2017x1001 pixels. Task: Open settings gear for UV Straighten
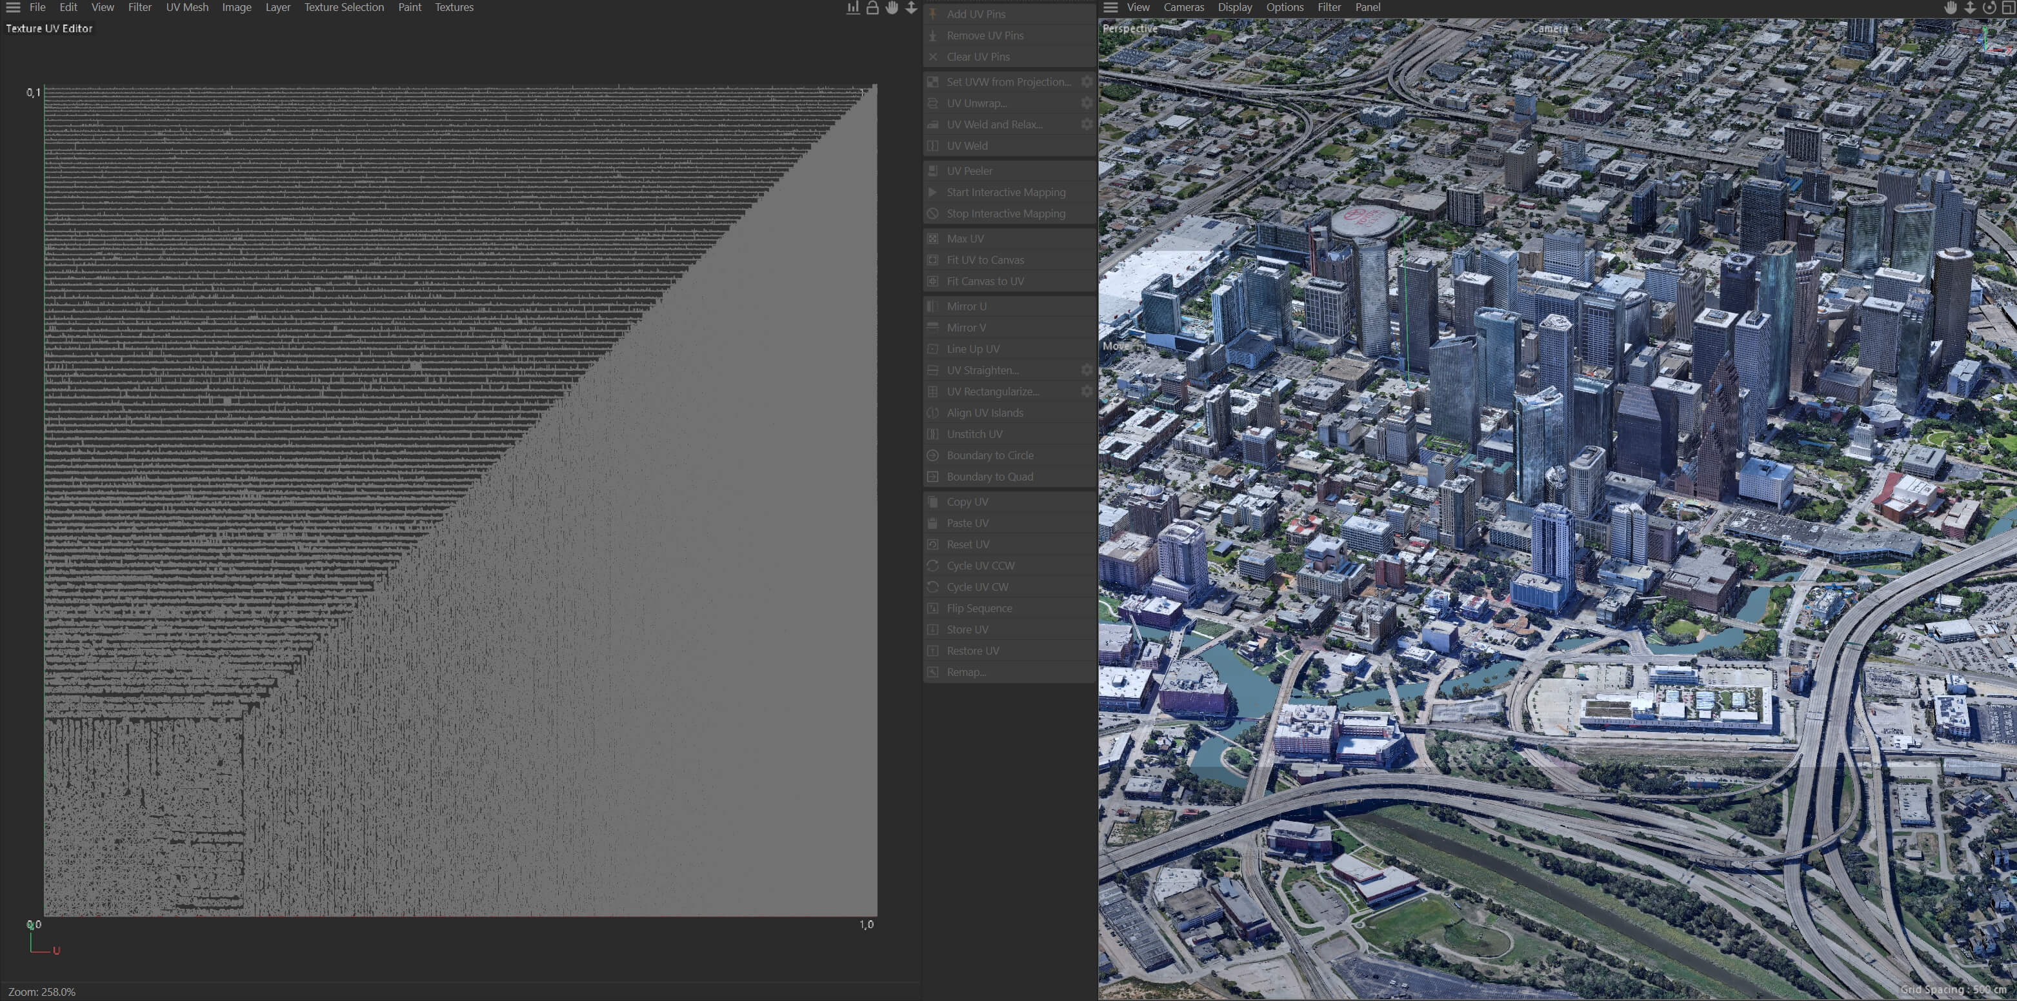pos(1087,370)
